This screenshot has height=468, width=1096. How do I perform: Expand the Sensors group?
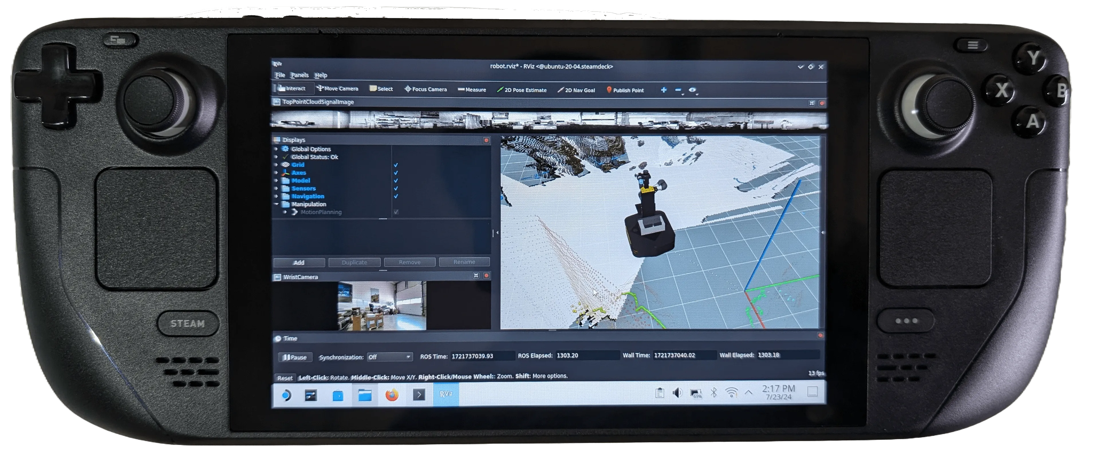(x=276, y=188)
